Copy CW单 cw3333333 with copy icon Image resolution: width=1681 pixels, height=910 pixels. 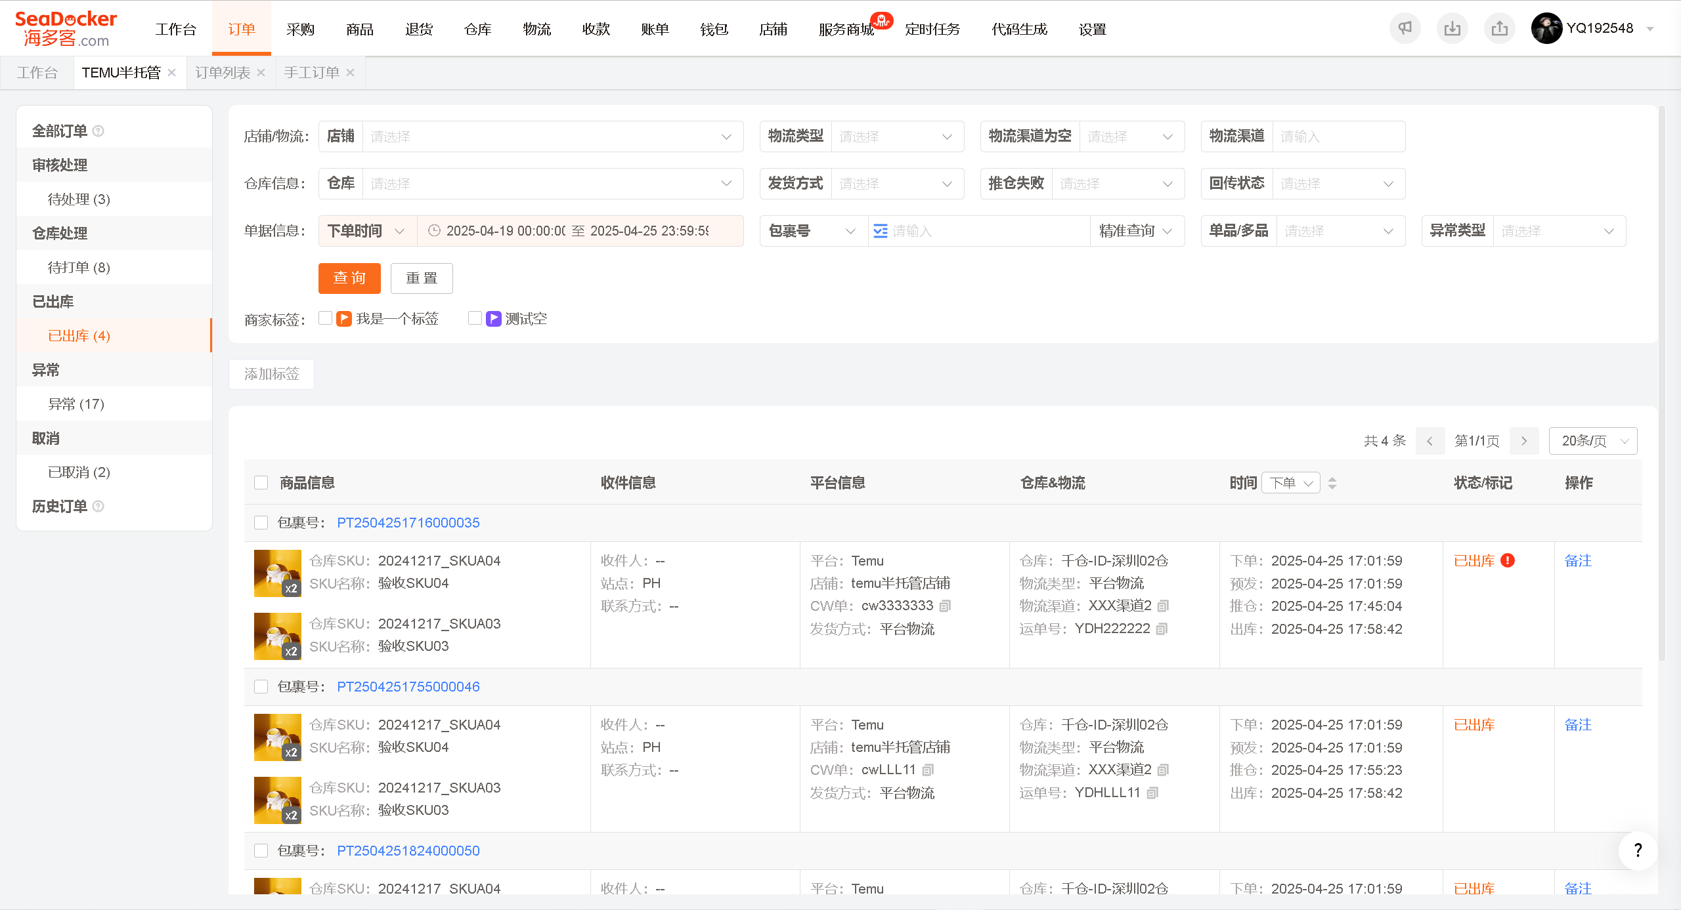pyautogui.click(x=945, y=606)
